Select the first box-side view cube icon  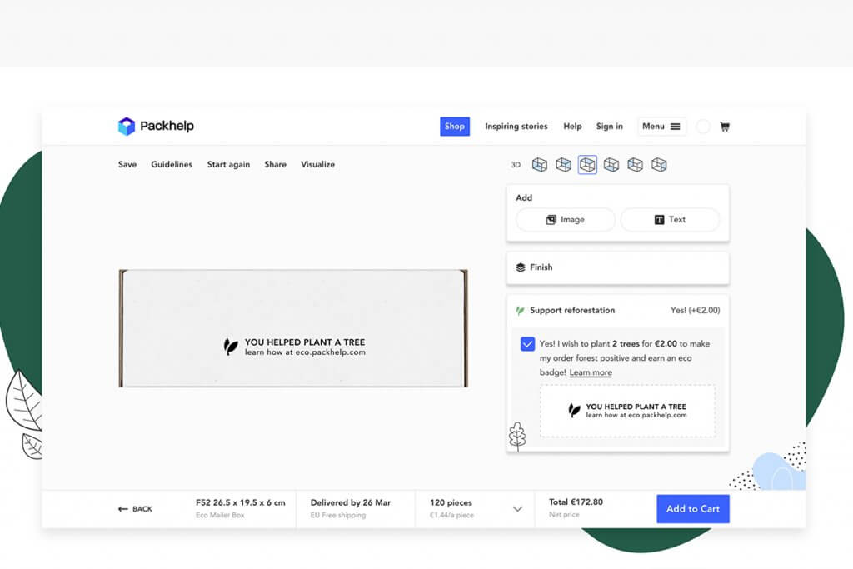coord(540,165)
